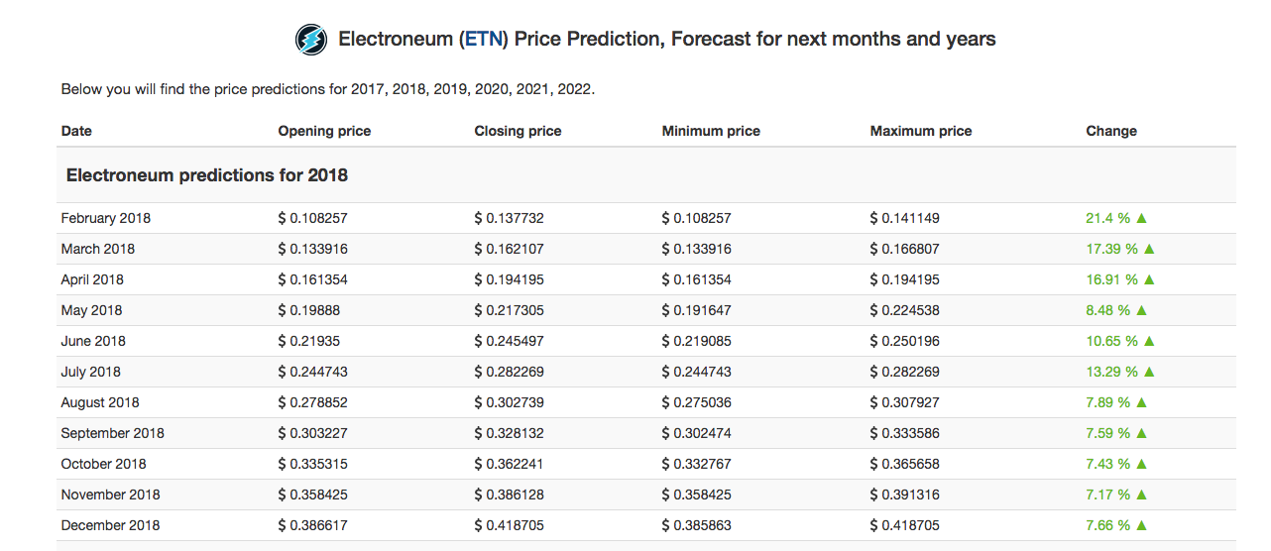Click the arrow next to 7.66 %
The width and height of the screenshot is (1271, 551).
[x=1141, y=525]
